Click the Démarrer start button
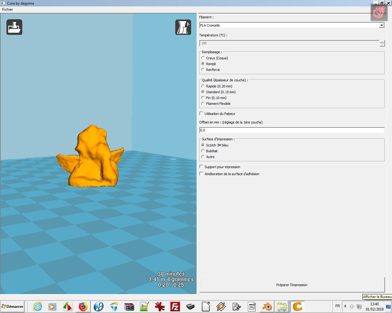The width and height of the screenshot is (392, 313). point(12,307)
